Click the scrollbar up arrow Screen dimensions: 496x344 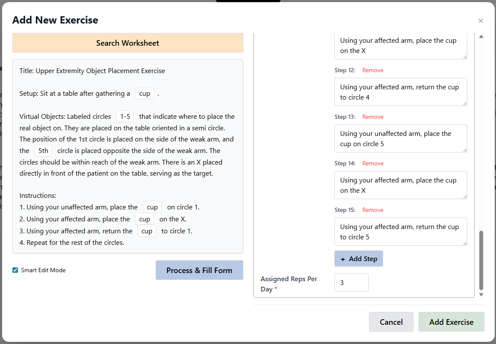tap(481, 37)
